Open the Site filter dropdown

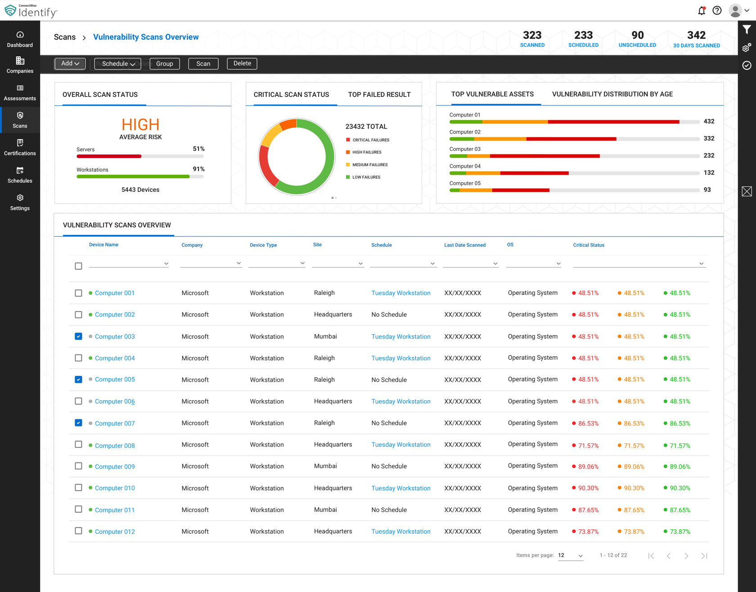pyautogui.click(x=338, y=263)
